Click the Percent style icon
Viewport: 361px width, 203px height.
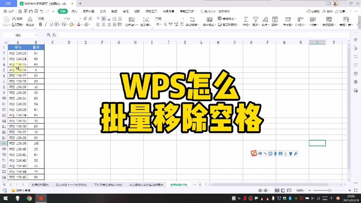pyautogui.click(x=165, y=24)
